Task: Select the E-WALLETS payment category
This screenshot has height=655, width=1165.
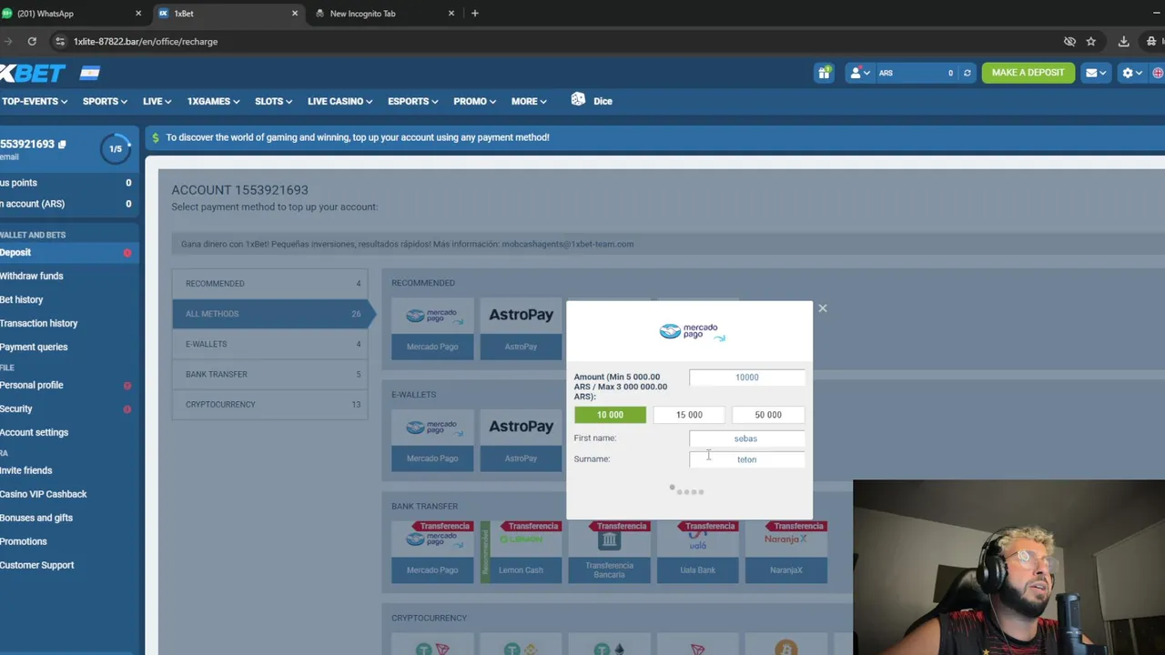Action: [270, 344]
